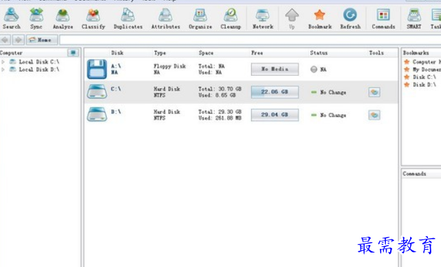Select the D:\ hard disk icon

click(97, 114)
